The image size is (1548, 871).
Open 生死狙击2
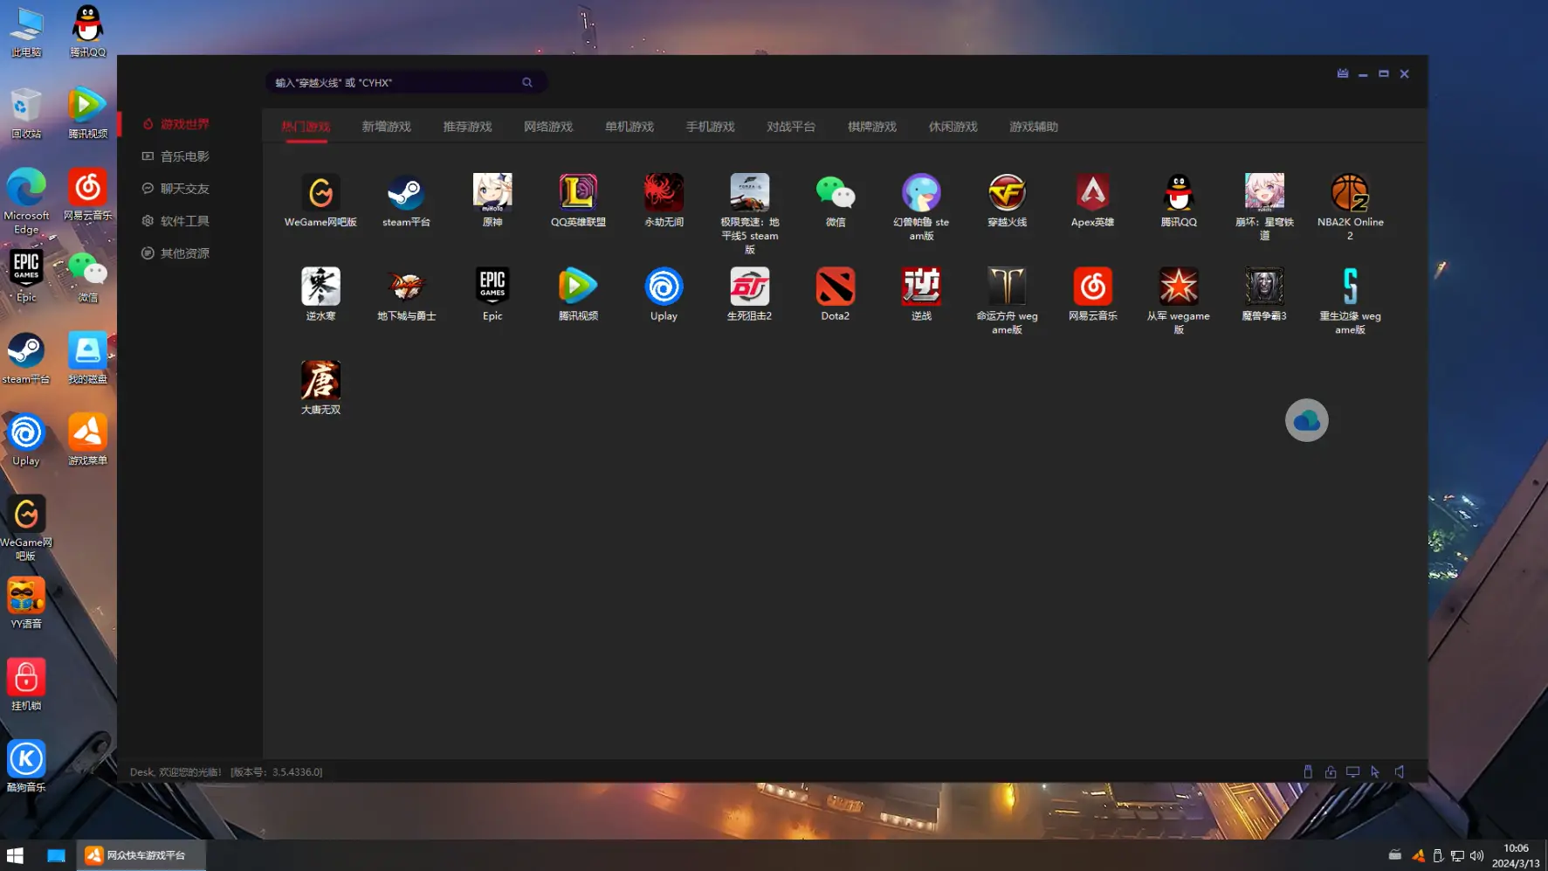pos(749,294)
